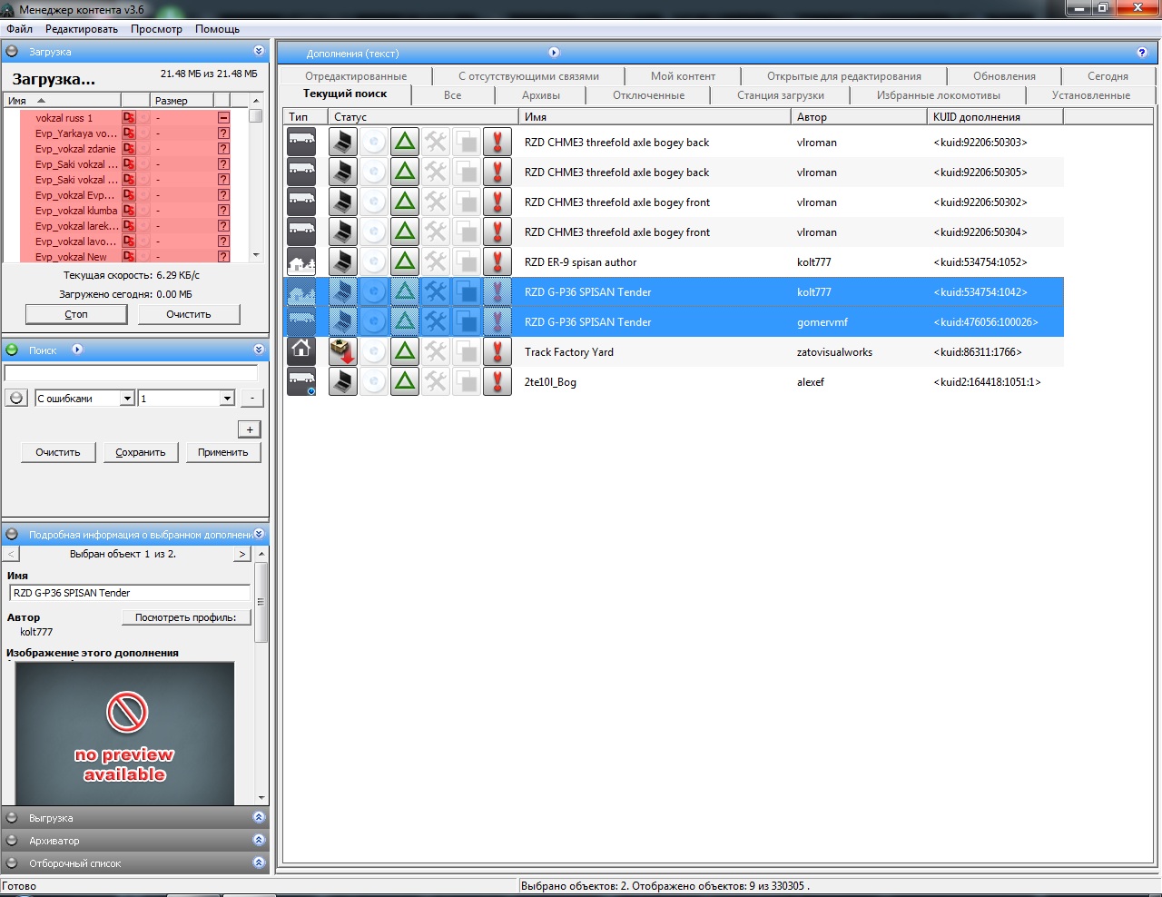Click the search text input field

coord(132,373)
